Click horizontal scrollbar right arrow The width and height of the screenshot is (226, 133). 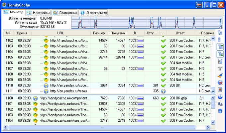point(208,127)
